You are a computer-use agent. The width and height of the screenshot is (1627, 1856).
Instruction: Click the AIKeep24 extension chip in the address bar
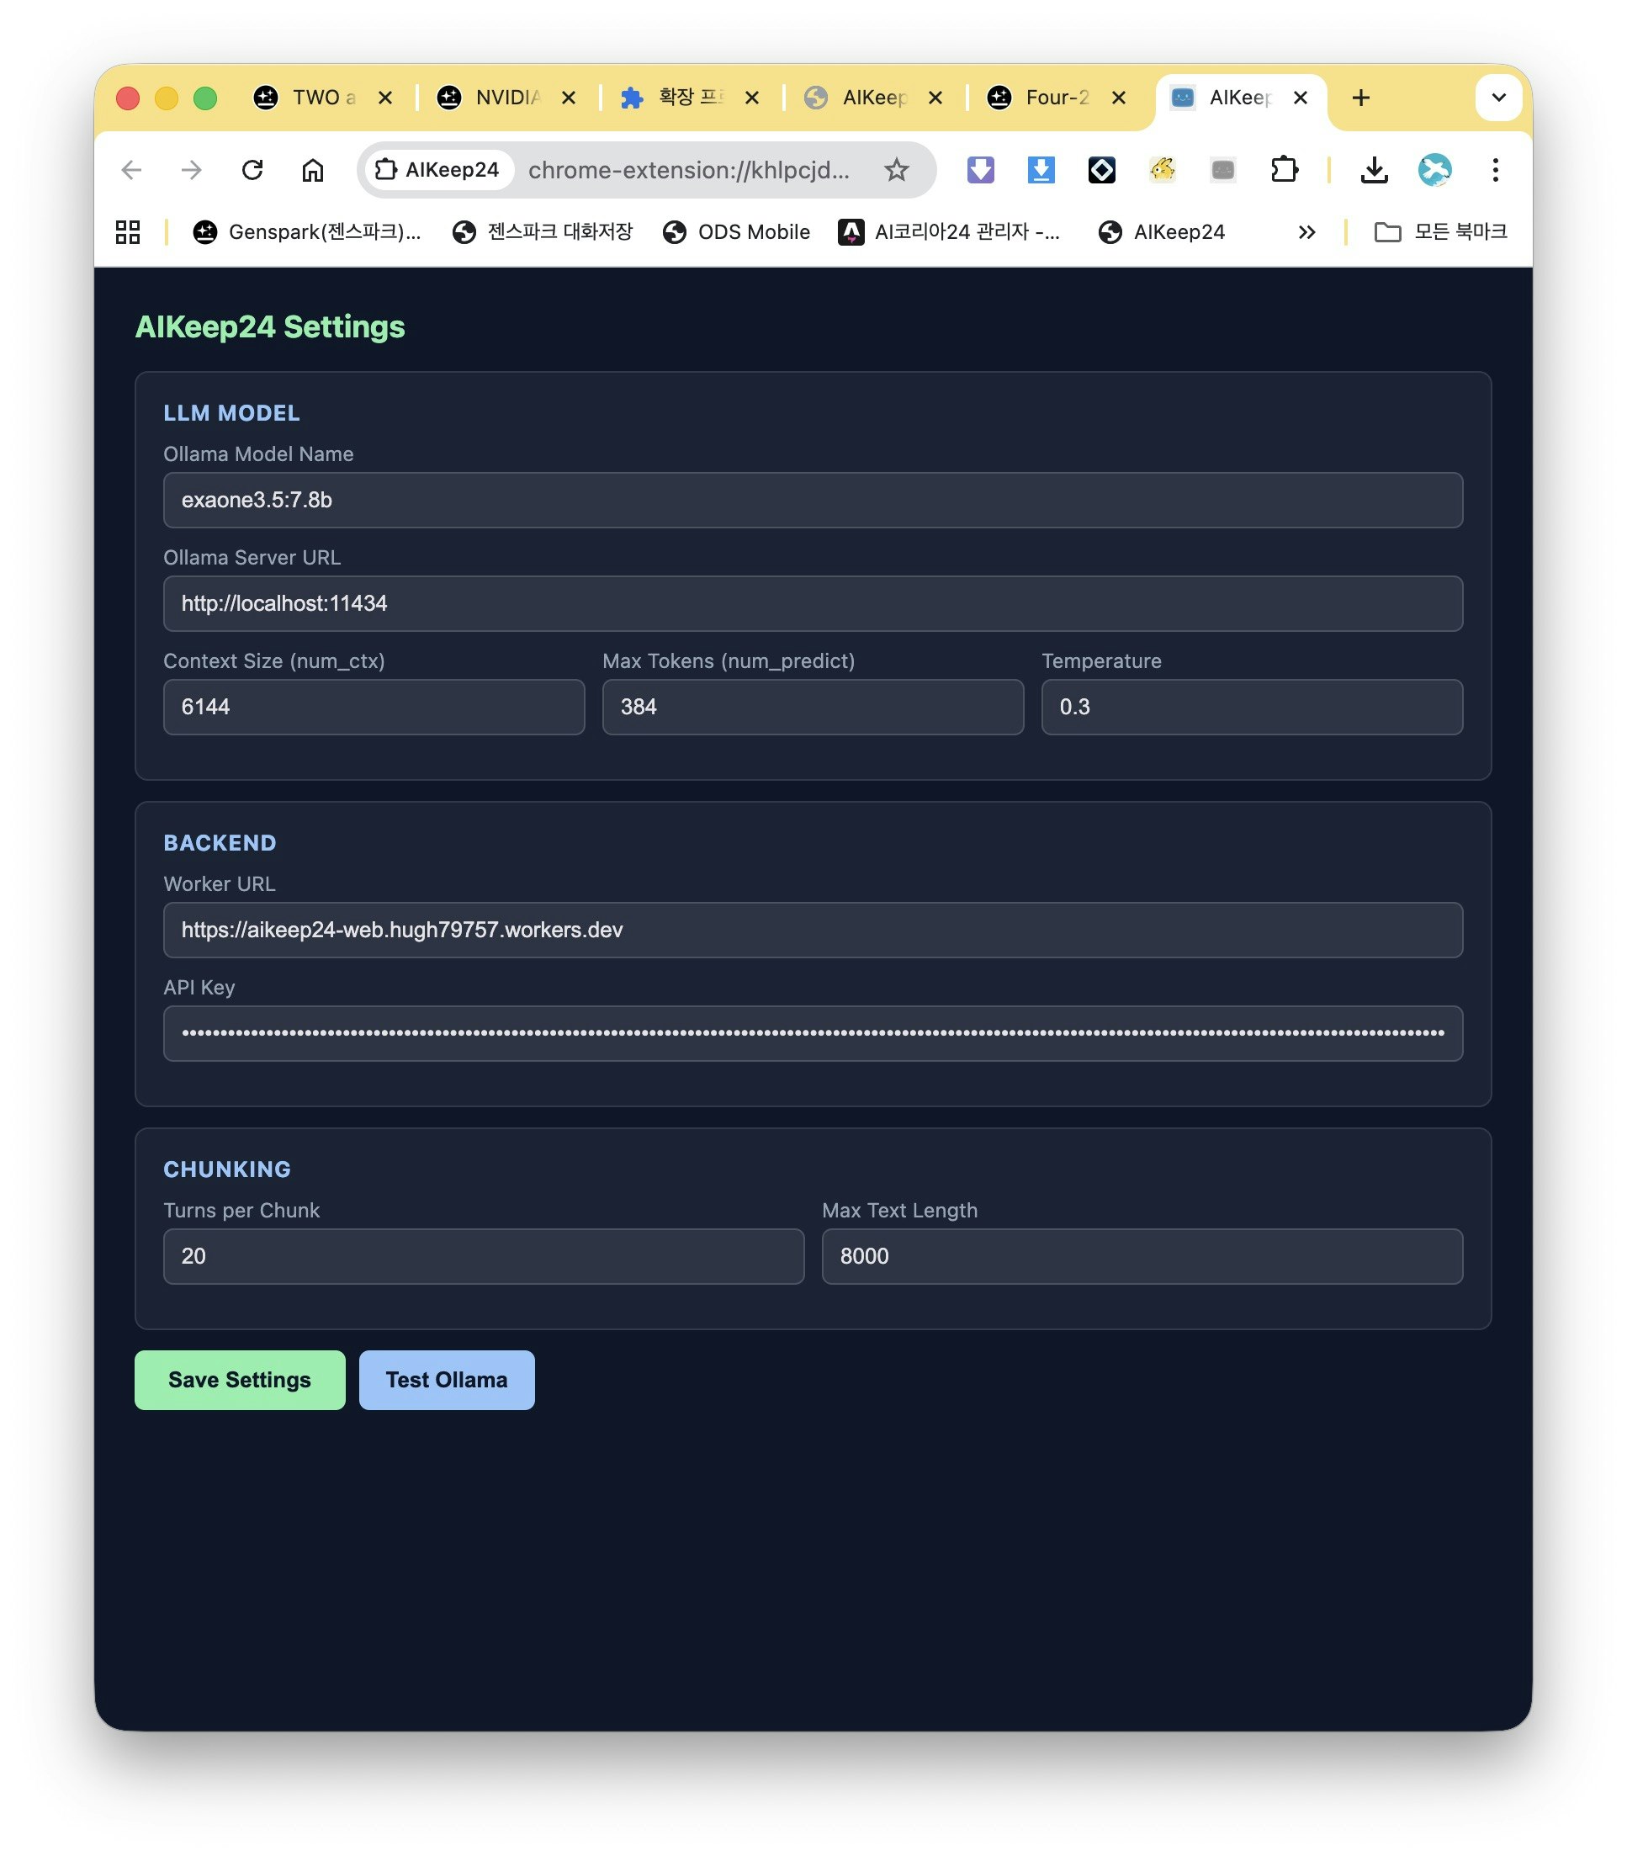click(x=437, y=170)
